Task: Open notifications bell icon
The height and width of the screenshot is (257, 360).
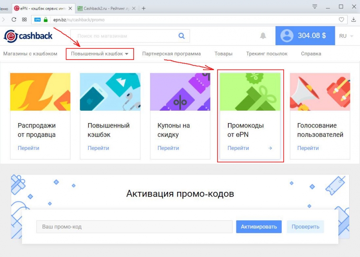Action: (263, 36)
